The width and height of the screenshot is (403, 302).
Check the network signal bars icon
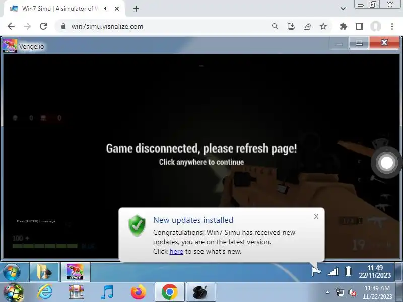coord(333,272)
